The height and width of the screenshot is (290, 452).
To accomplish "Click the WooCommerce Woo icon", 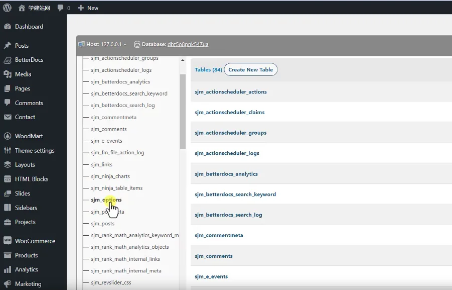I will click(8, 241).
